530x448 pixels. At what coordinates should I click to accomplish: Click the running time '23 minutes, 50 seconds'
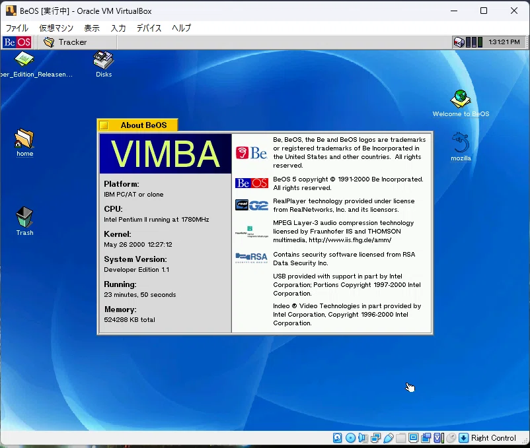(x=140, y=294)
